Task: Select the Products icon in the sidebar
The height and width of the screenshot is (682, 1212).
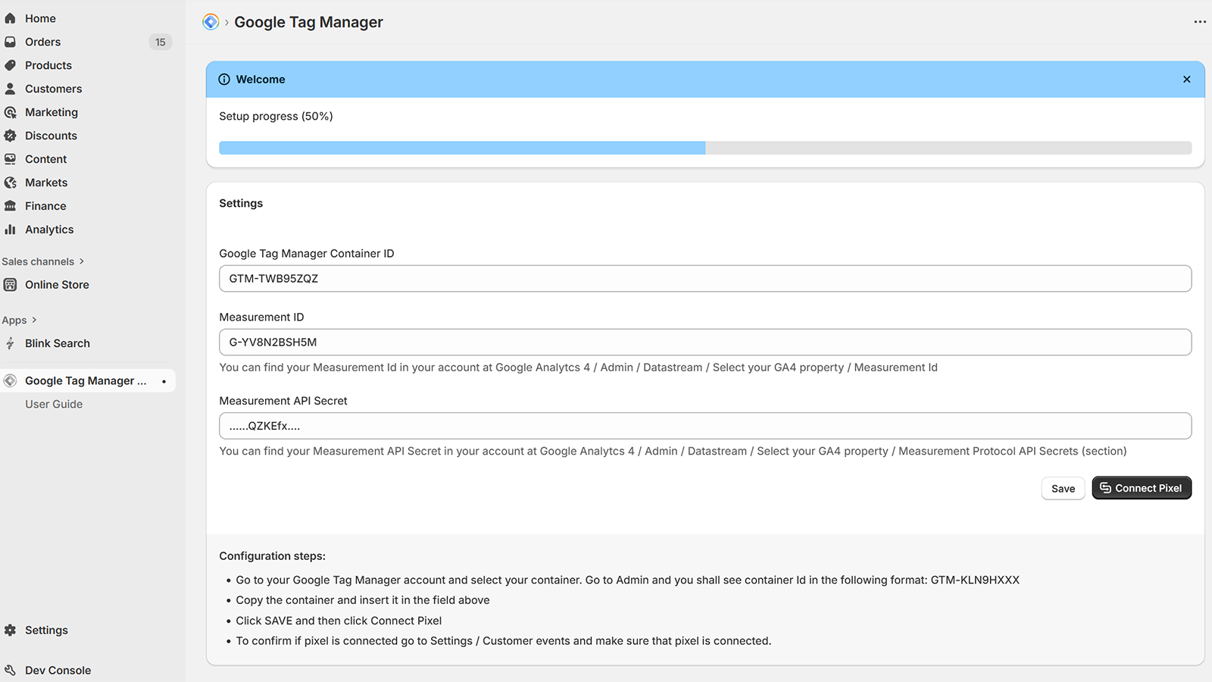Action: pyautogui.click(x=11, y=65)
